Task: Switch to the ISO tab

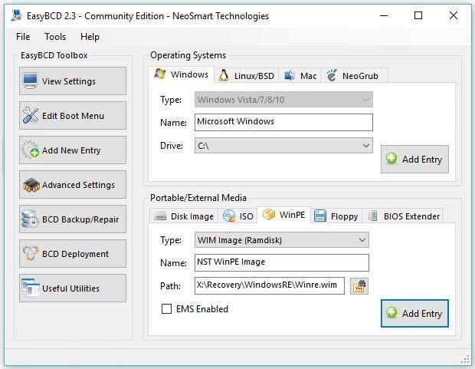Action: click(x=238, y=216)
